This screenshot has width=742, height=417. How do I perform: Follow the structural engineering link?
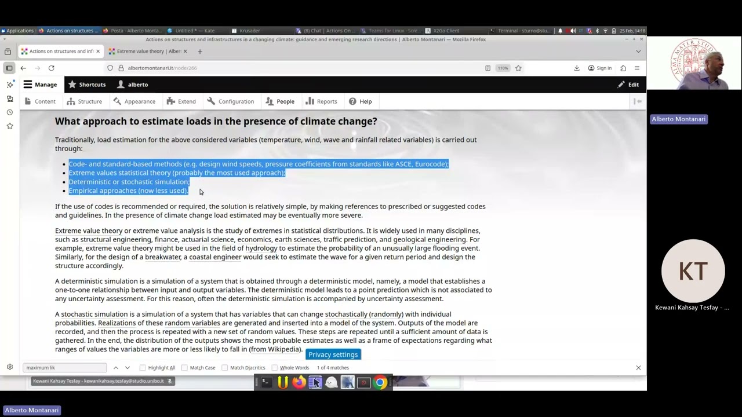pyautogui.click(x=115, y=239)
